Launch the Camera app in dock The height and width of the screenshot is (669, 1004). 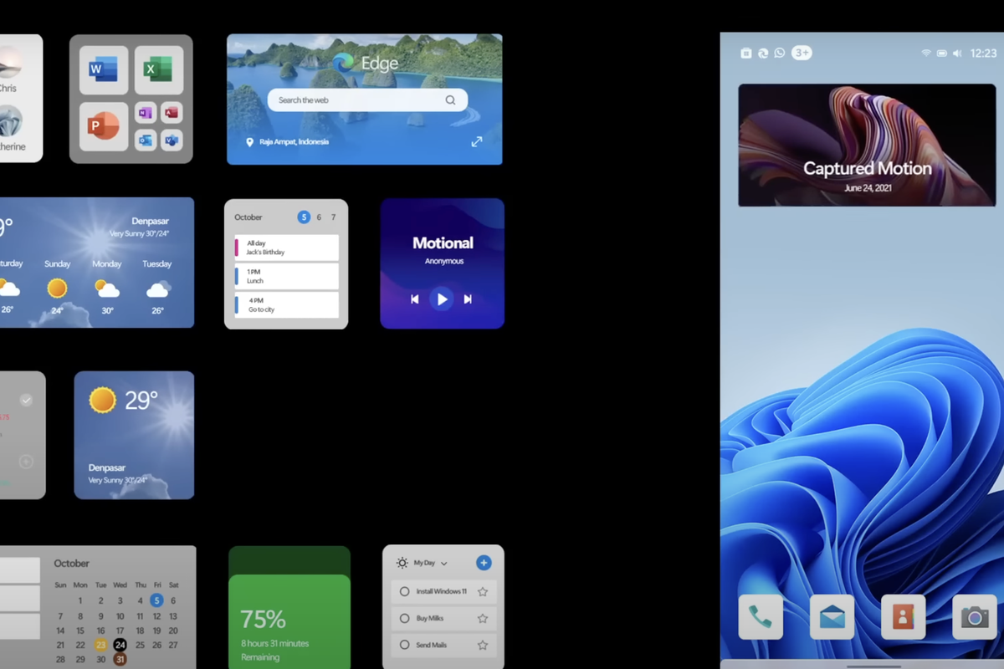point(974,617)
